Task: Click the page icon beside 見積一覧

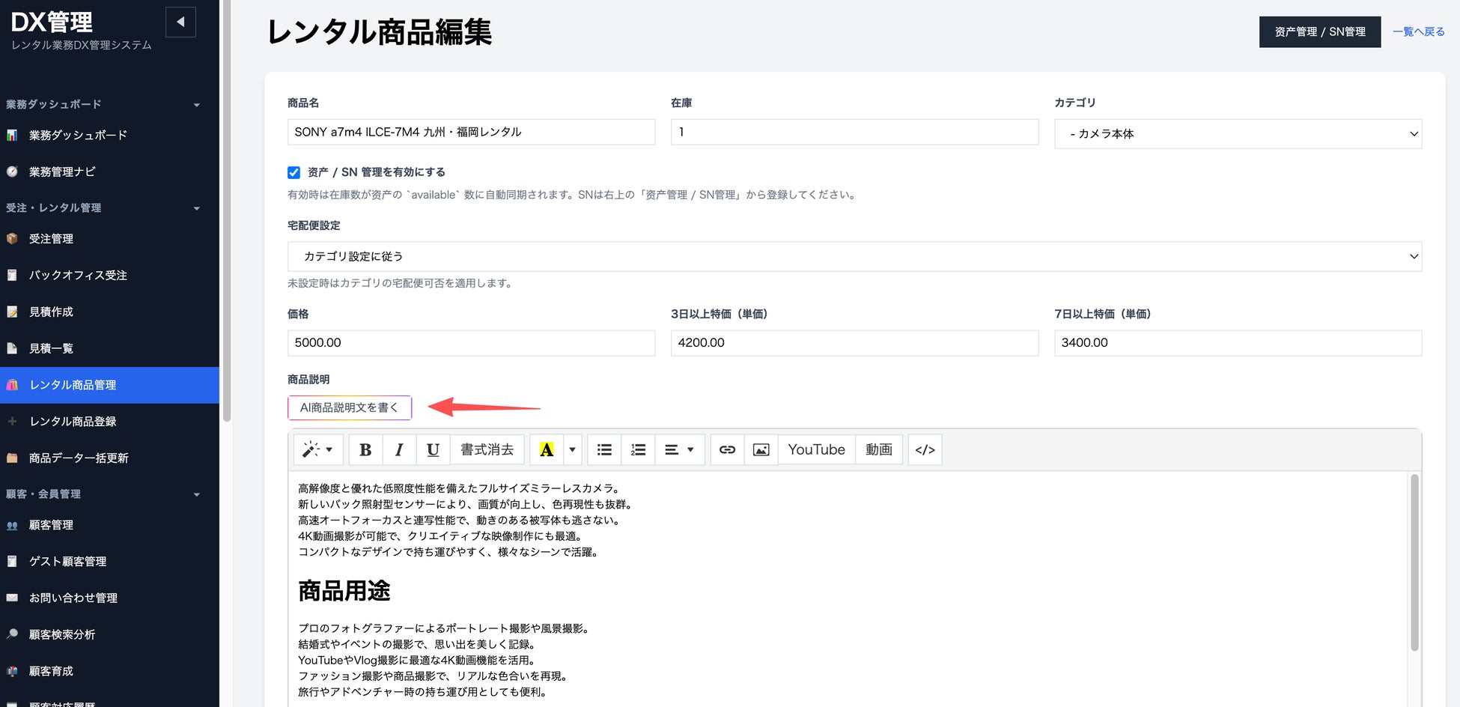Action: (12, 348)
